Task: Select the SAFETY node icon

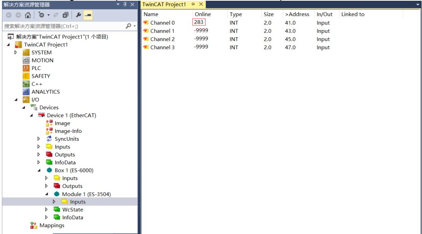Action: point(26,76)
